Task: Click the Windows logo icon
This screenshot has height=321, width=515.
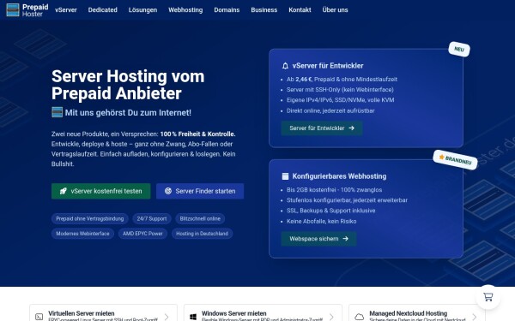Action: coord(193,317)
